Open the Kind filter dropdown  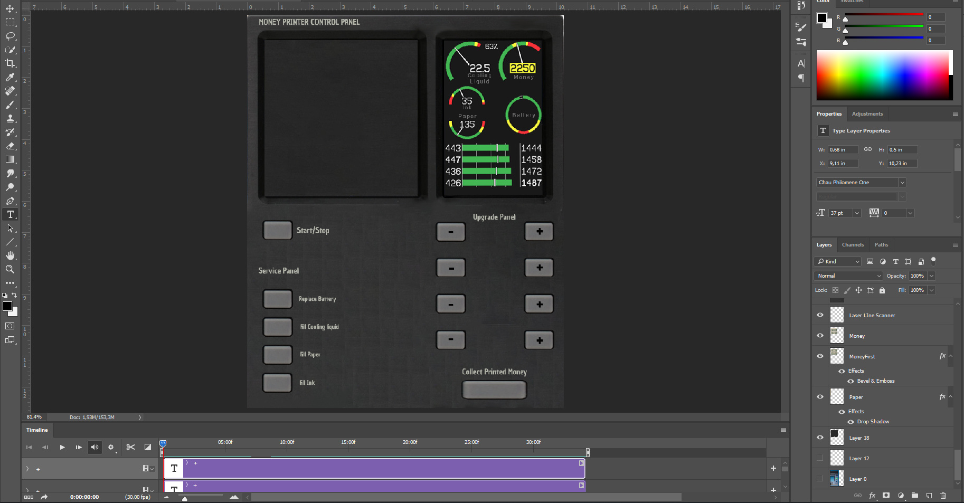point(838,261)
